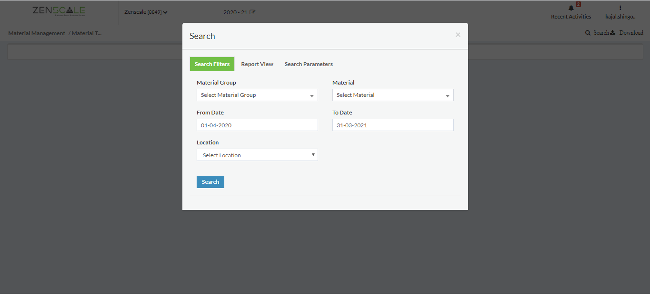Viewport: 650px width, 294px height.
Task: Close the Search dialog with X
Action: tap(458, 35)
